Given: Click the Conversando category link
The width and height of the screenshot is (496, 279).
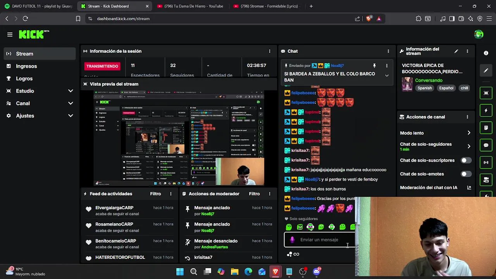Looking at the screenshot, I should (429, 80).
